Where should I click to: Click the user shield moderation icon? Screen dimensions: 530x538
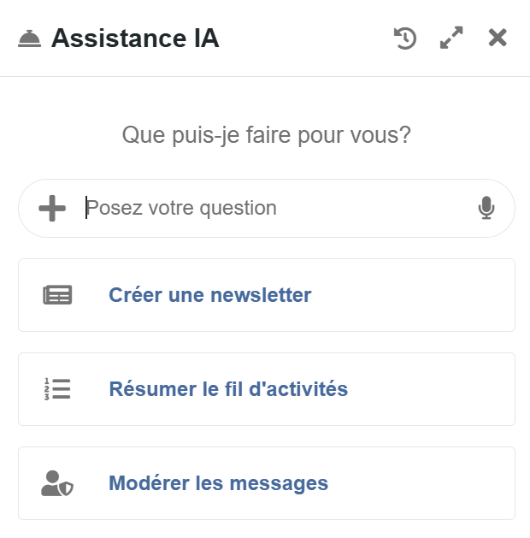(x=58, y=483)
